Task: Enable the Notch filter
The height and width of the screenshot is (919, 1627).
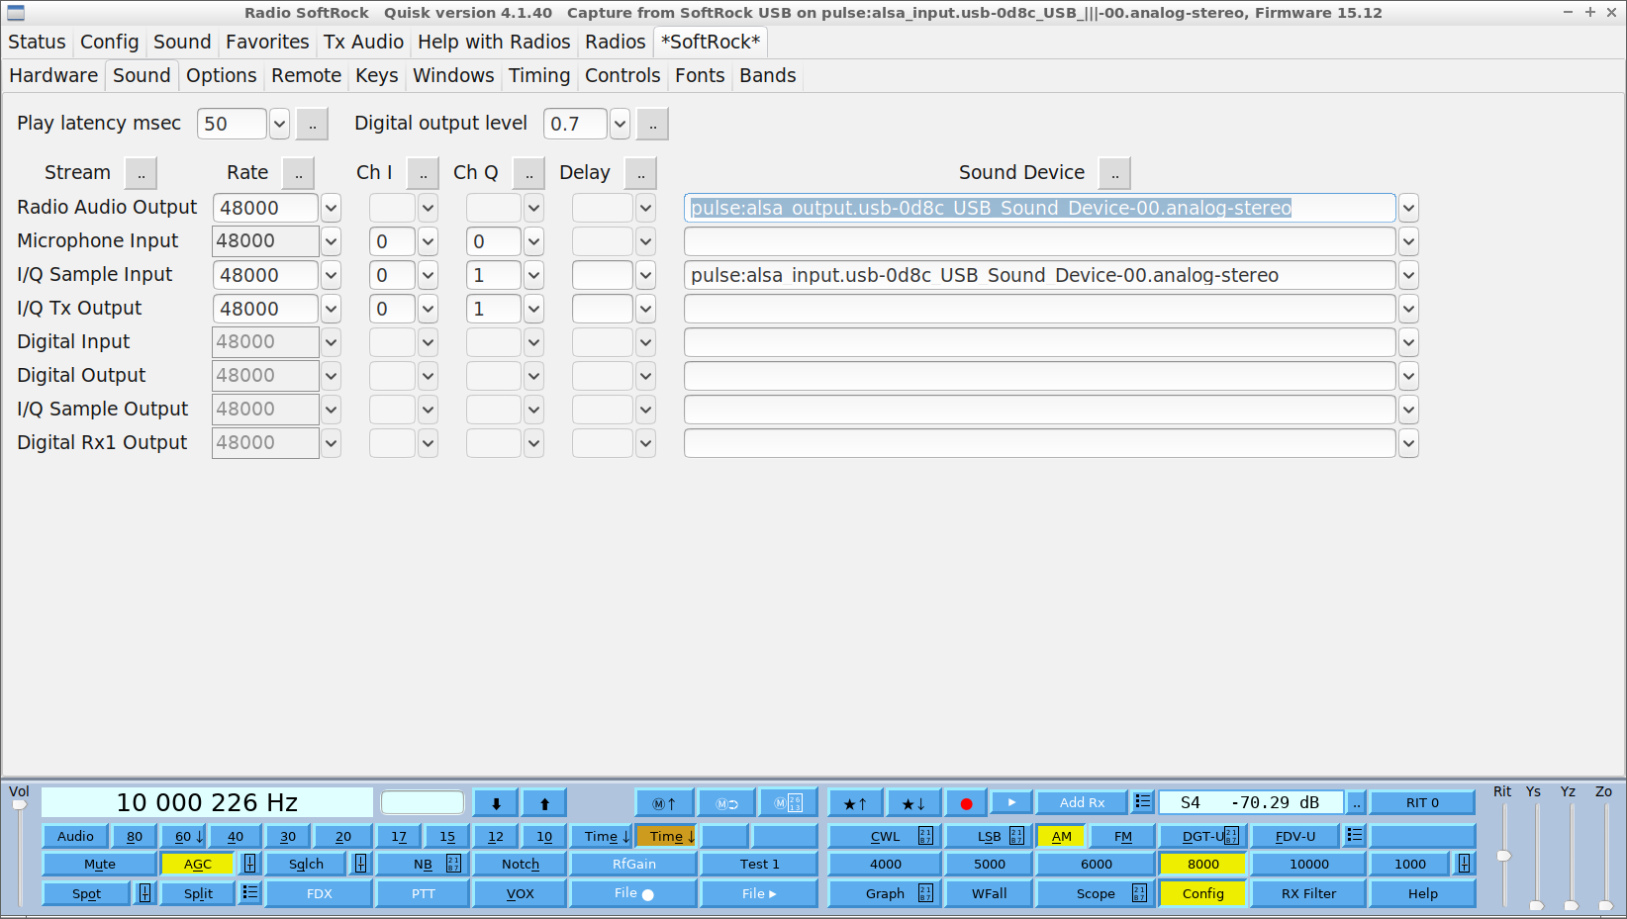Action: point(520,864)
